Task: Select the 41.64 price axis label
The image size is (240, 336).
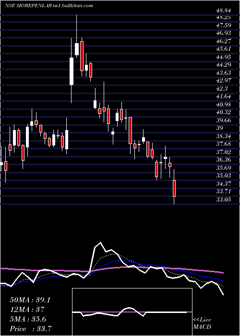Action: pos(223,96)
